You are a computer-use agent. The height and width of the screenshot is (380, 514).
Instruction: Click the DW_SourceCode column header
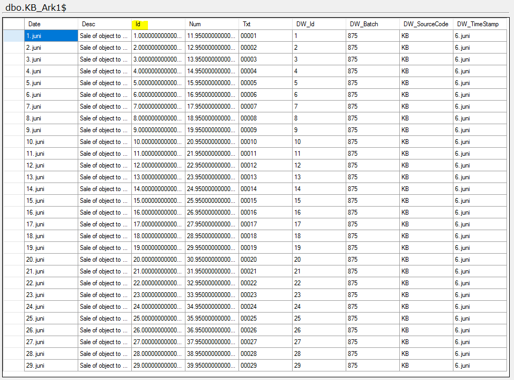point(427,24)
